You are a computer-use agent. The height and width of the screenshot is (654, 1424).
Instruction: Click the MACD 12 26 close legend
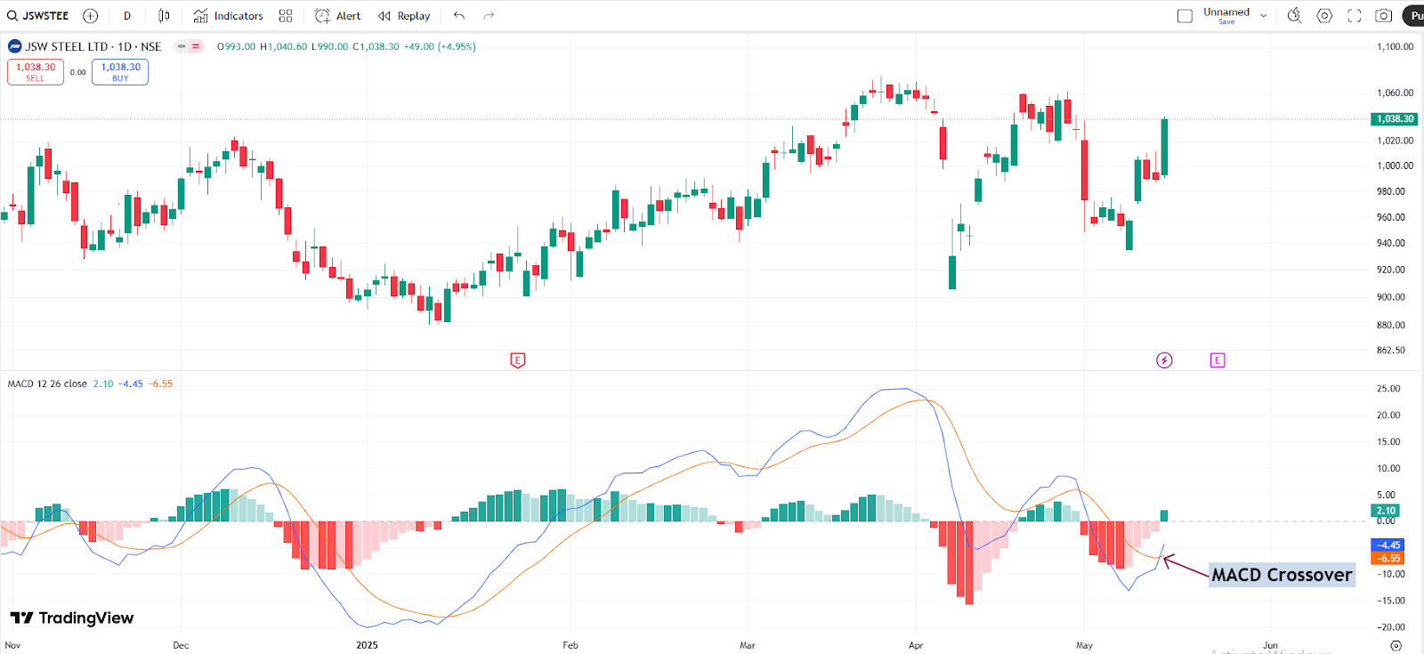tap(47, 384)
